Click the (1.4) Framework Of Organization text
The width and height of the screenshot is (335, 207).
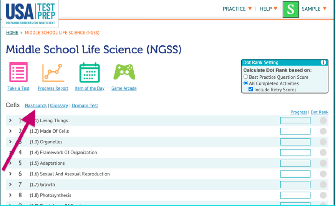63,153
